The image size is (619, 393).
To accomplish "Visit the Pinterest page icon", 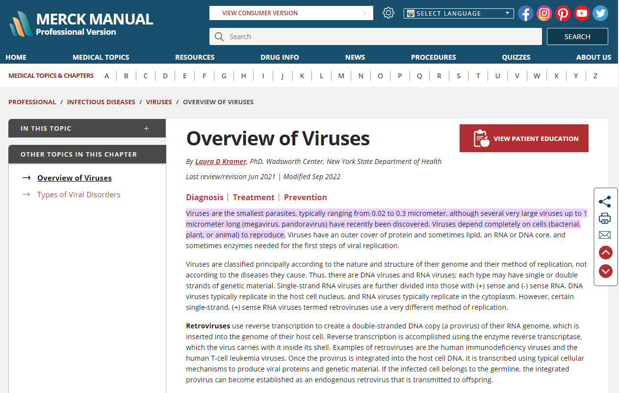I will point(563,13).
